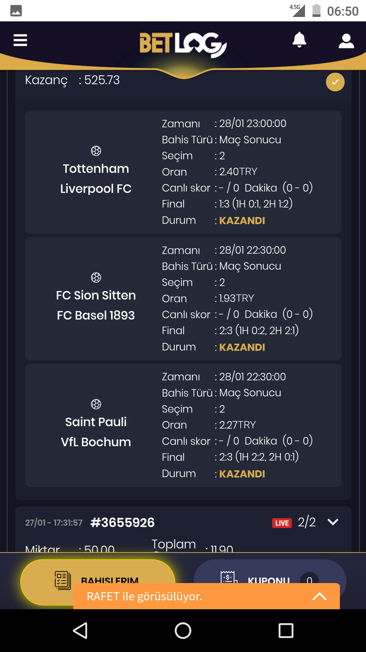Expand bet #3655926 with the chevron
The image size is (366, 652).
pyautogui.click(x=333, y=522)
